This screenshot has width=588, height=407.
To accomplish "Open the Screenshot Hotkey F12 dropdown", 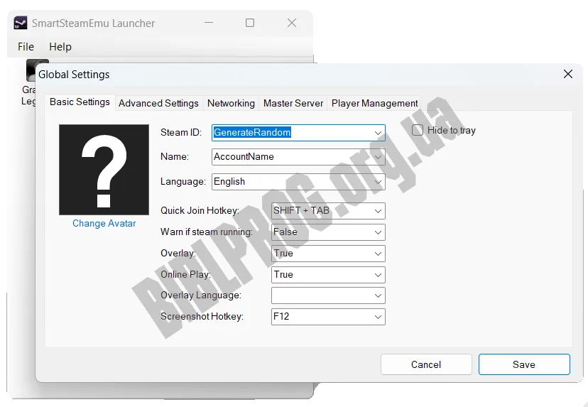I will click(328, 317).
